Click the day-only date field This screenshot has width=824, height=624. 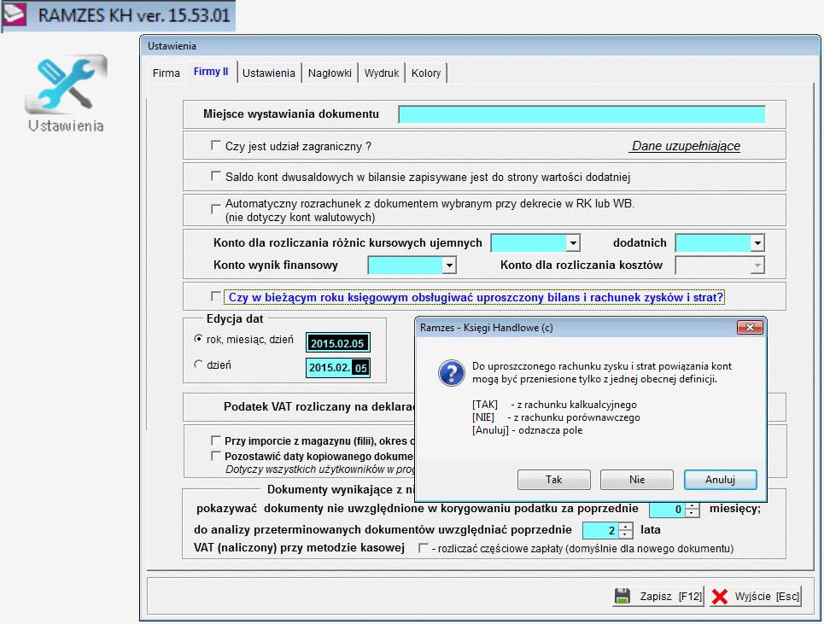[338, 367]
